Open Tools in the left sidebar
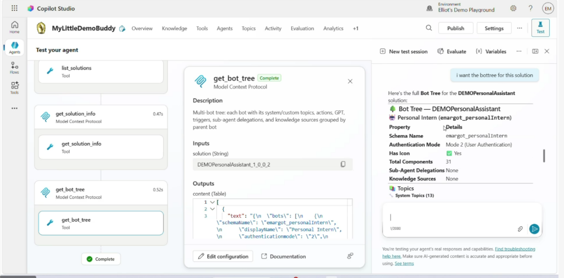The image size is (564, 278). point(14,88)
